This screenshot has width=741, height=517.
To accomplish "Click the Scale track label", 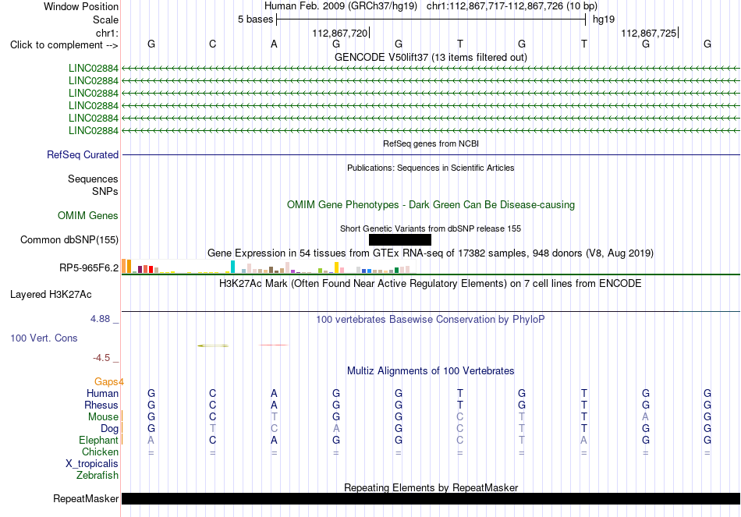I will pos(105,19).
